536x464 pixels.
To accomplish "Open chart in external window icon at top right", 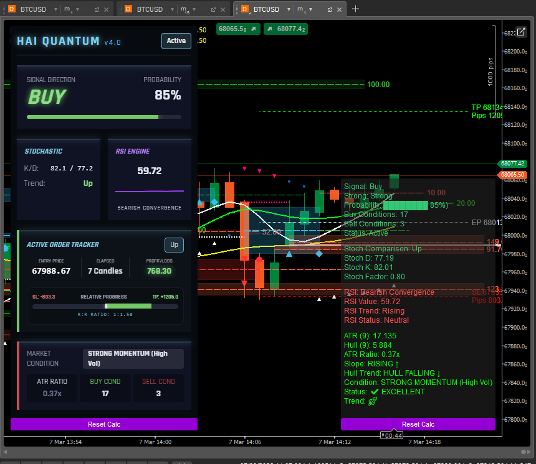I will click(521, 32).
